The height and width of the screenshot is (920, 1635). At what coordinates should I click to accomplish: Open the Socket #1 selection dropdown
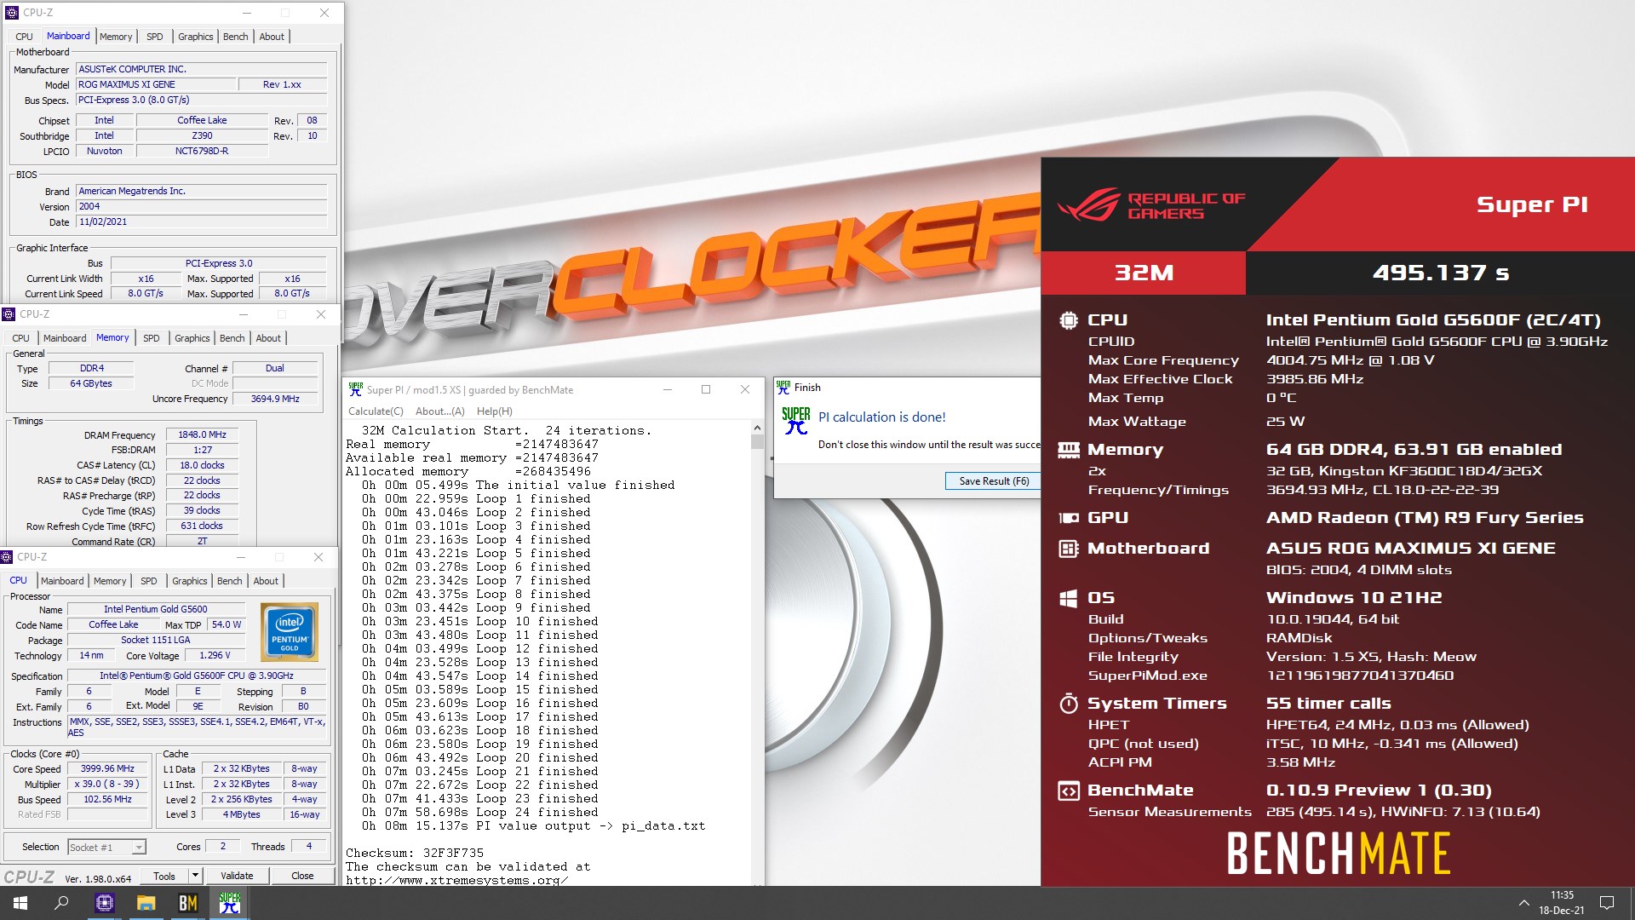coord(106,847)
